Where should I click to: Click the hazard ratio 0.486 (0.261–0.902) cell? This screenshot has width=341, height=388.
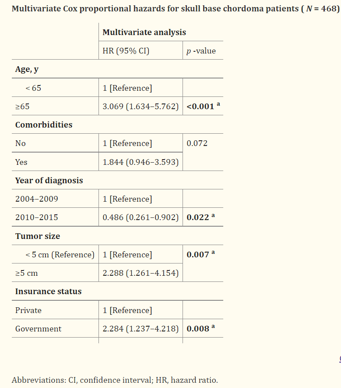click(x=140, y=217)
